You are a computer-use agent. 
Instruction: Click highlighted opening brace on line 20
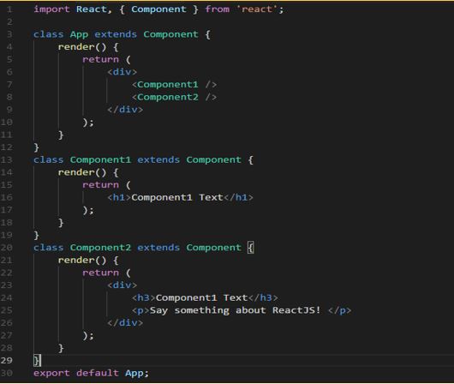tap(251, 248)
